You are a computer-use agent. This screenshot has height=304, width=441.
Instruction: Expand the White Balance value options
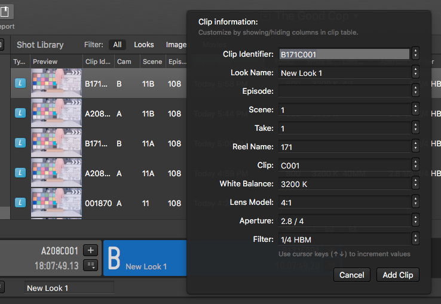(x=416, y=184)
